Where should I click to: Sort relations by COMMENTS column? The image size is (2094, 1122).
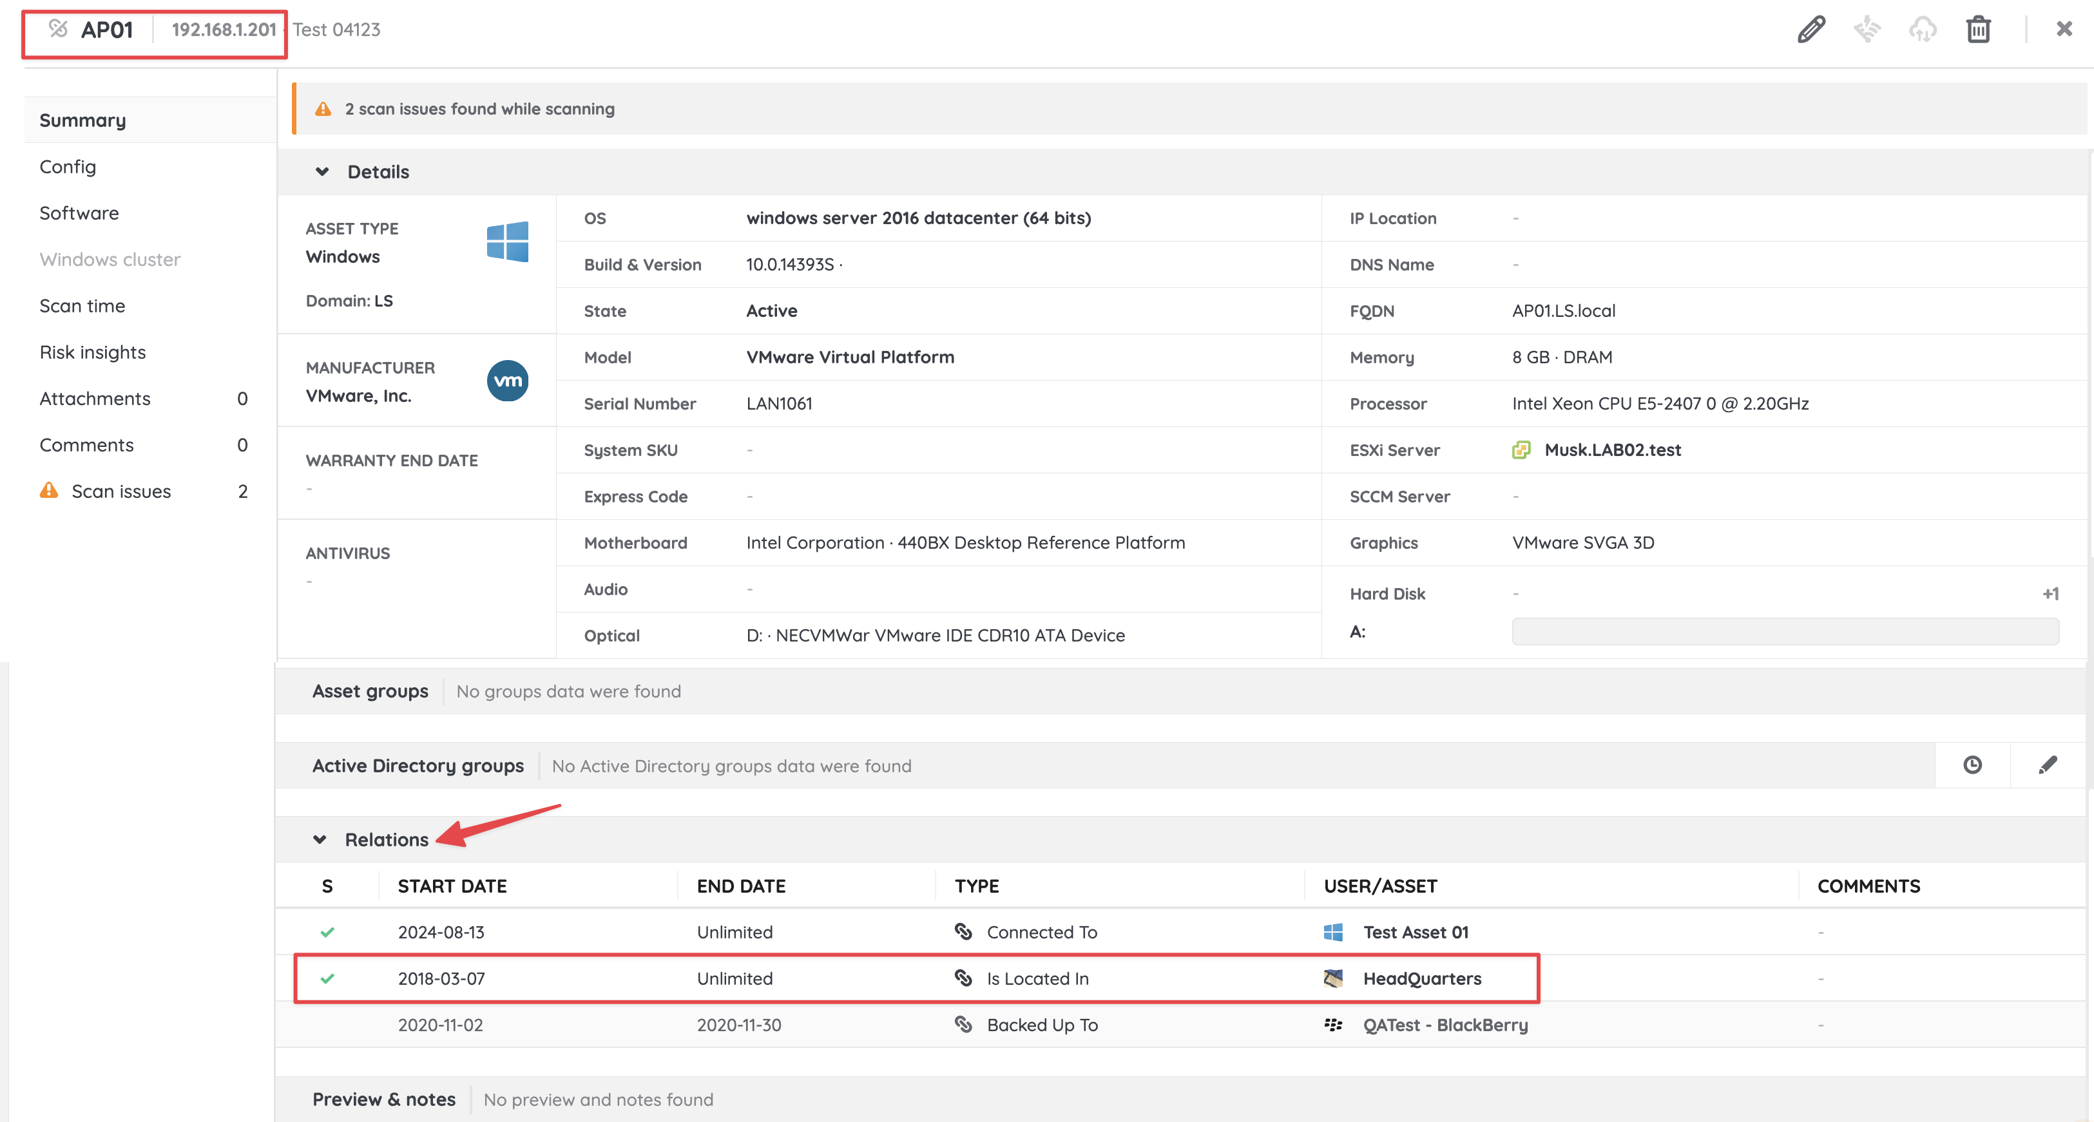point(1869,886)
